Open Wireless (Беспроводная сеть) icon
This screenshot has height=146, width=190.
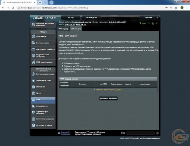[x=33, y=74]
